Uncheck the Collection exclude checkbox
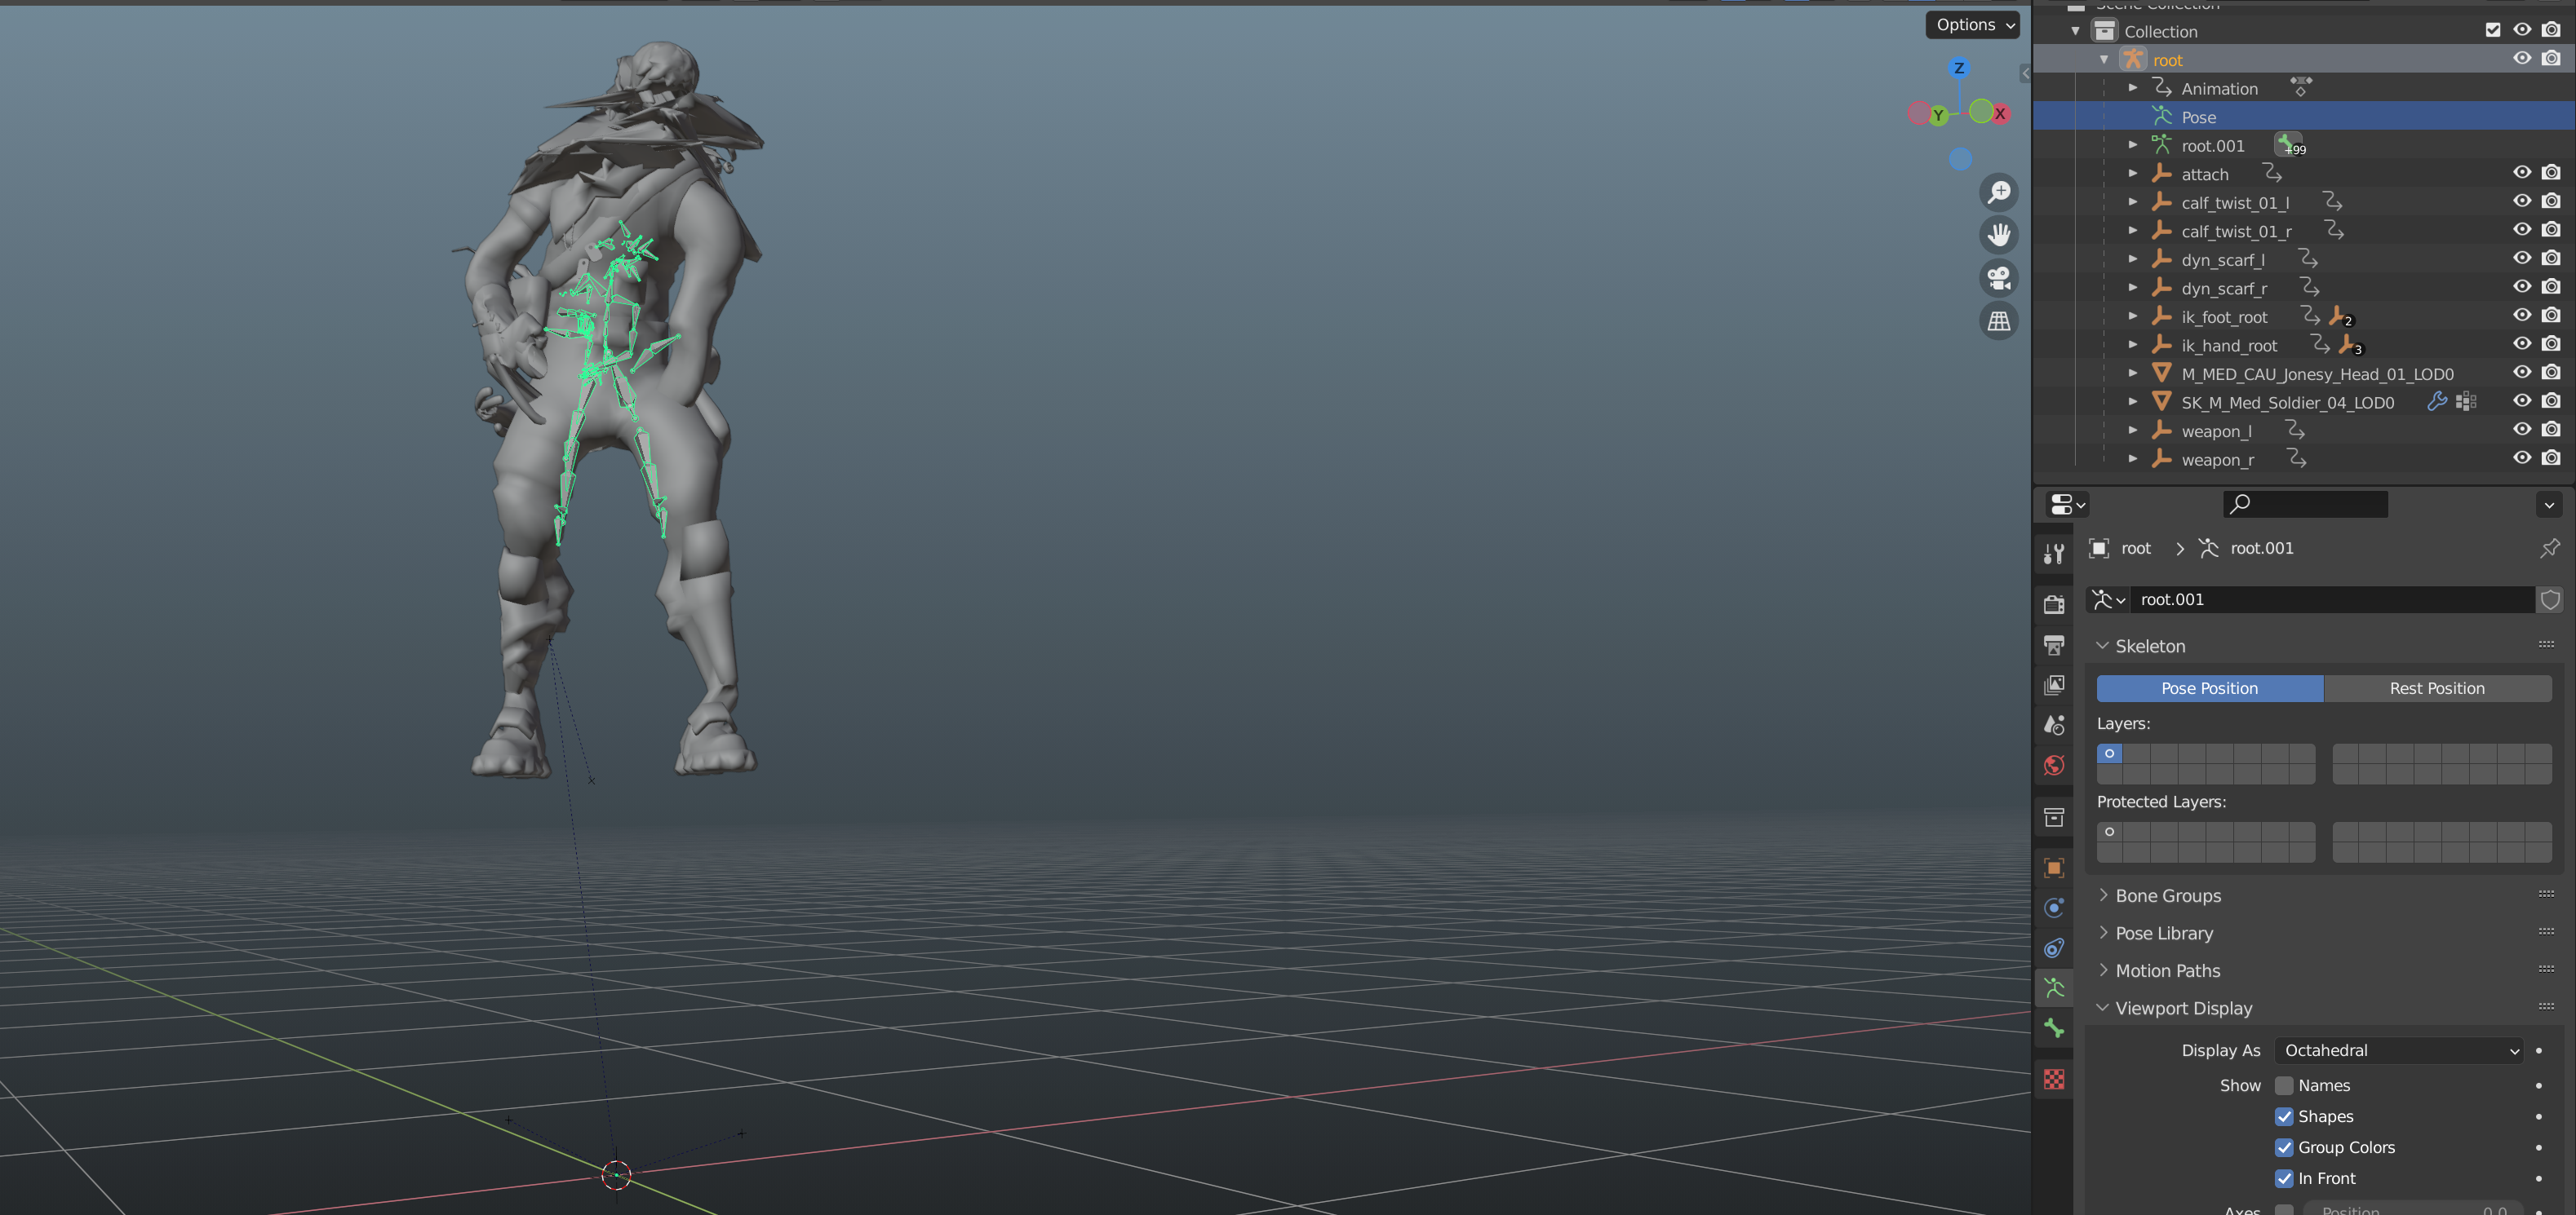 point(2492,30)
